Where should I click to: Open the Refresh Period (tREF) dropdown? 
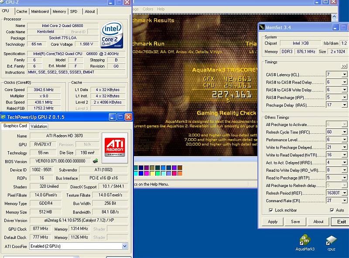point(344,193)
